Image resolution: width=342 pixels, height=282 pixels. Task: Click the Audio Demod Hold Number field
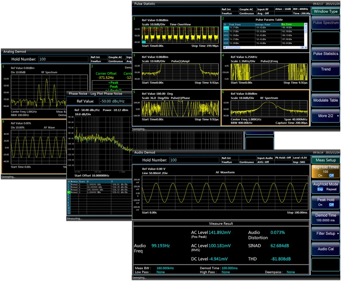point(194,160)
